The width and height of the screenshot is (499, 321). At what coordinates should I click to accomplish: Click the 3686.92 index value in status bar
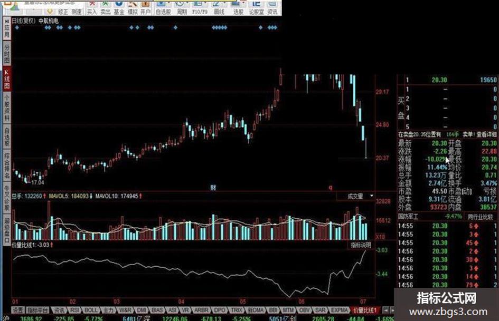(x=31, y=318)
